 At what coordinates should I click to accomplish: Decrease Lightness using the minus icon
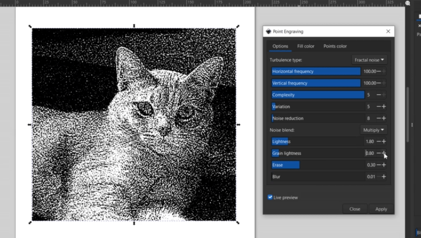click(x=378, y=142)
